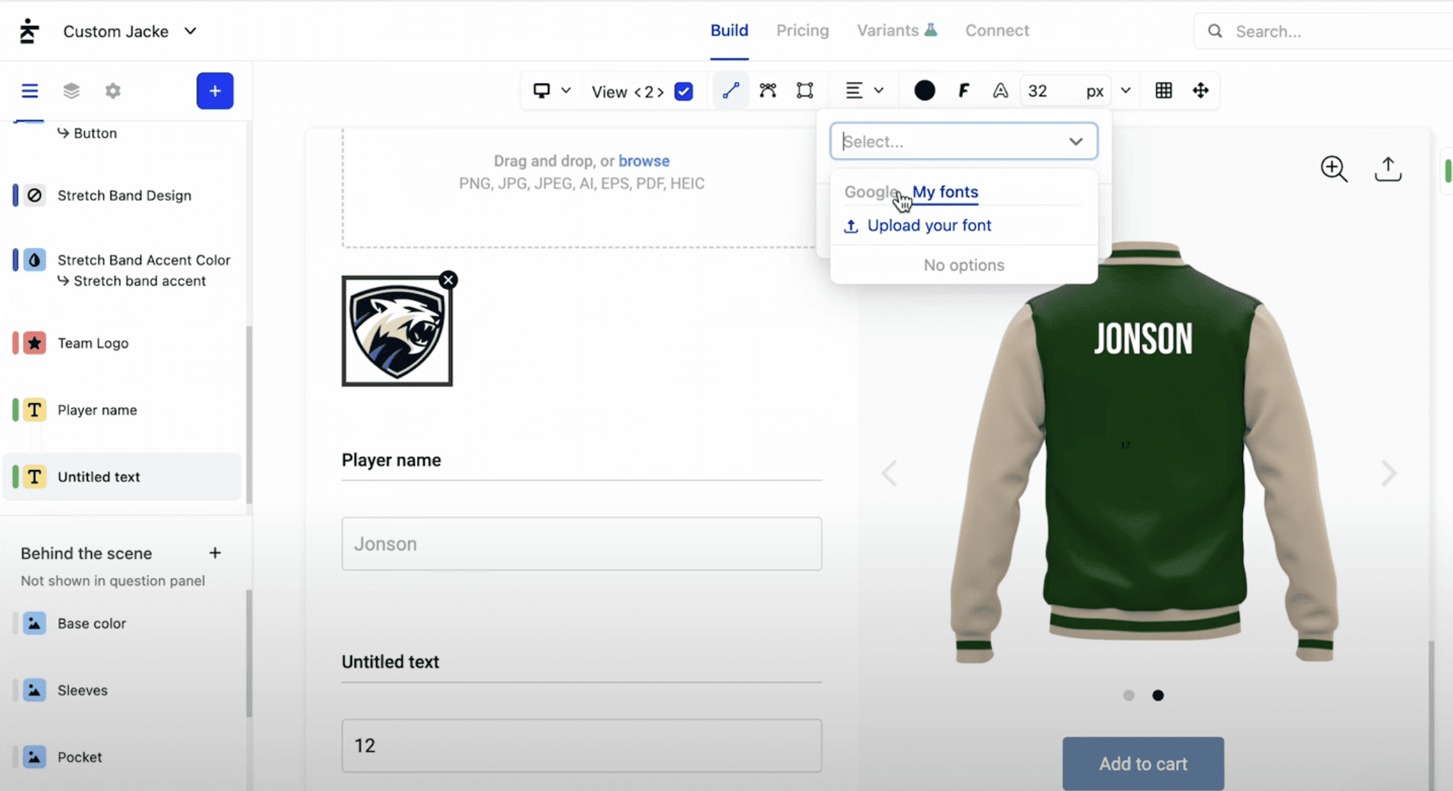The height and width of the screenshot is (791, 1453).
Task: Open the font Select combo box
Action: click(x=964, y=141)
